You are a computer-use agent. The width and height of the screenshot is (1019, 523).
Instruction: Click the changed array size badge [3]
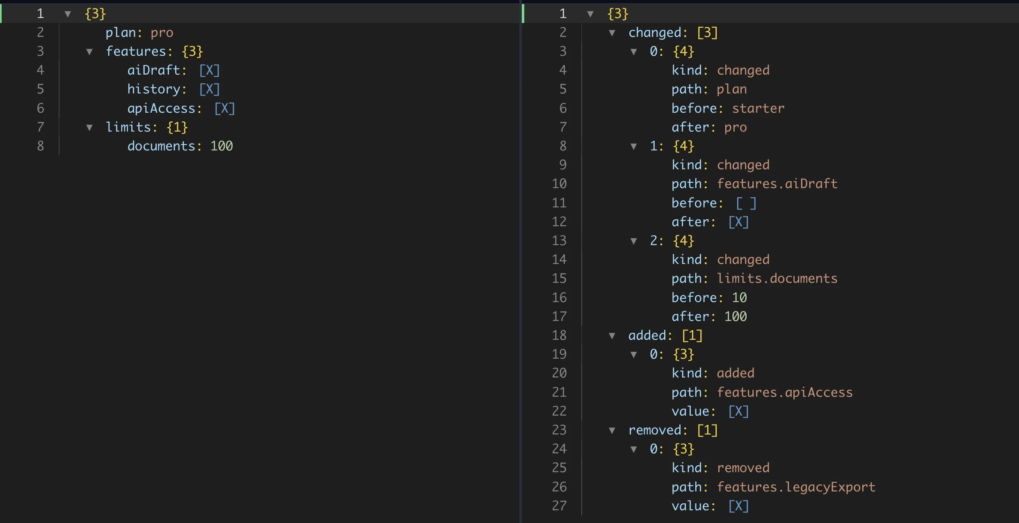(707, 33)
